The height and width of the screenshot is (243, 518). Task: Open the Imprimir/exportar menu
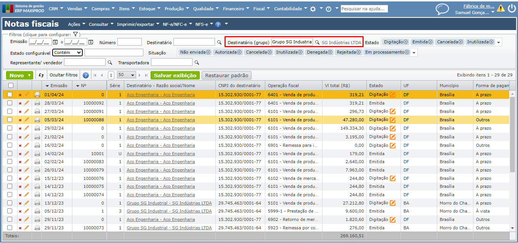click(138, 24)
